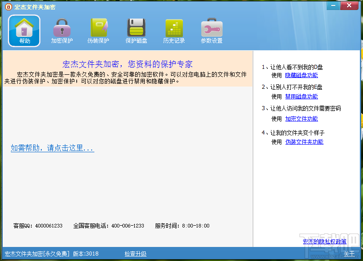Open the 隐藏磁盘功能 hide disk link
Viewport: 363px width, 261px height.
(302, 75)
